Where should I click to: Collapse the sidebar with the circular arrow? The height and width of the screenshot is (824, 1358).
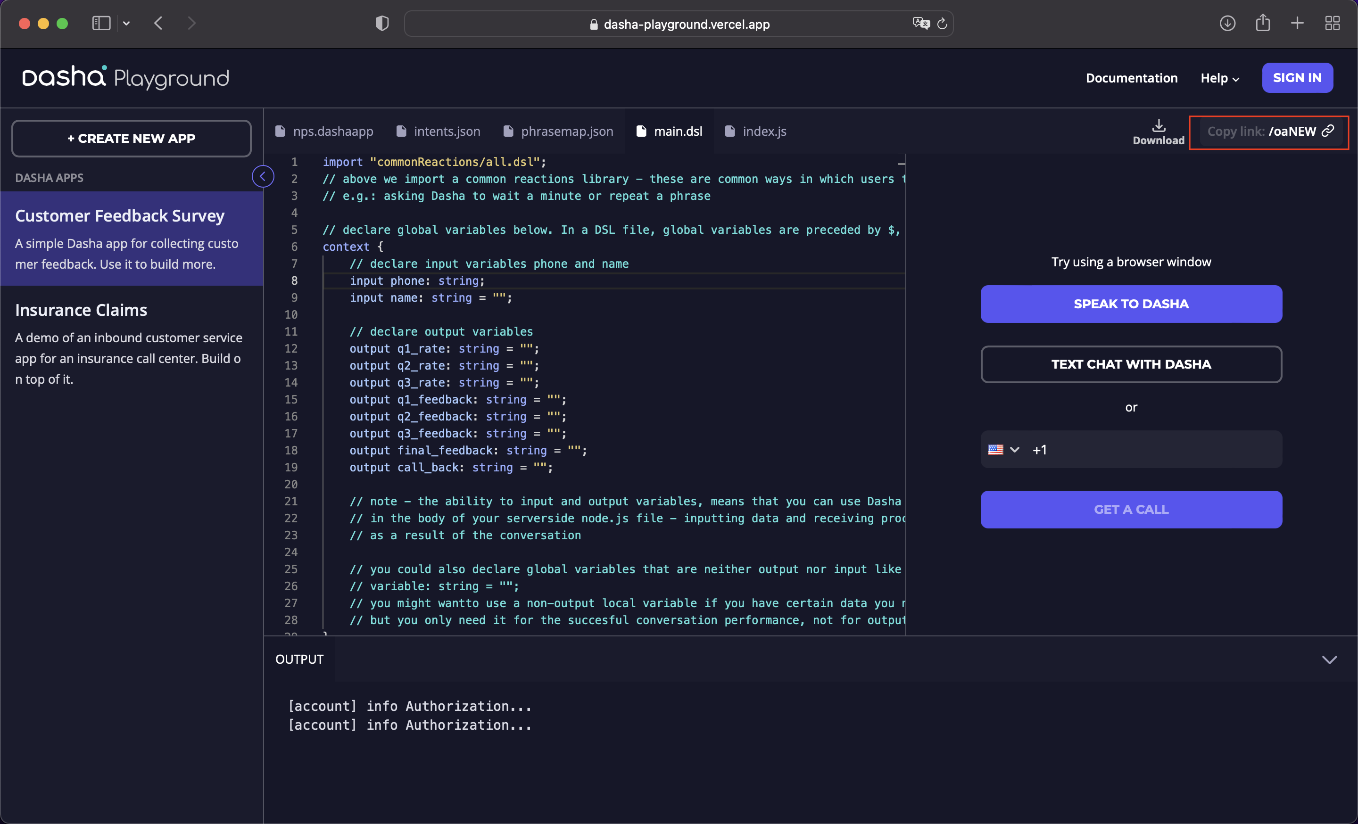point(263,176)
